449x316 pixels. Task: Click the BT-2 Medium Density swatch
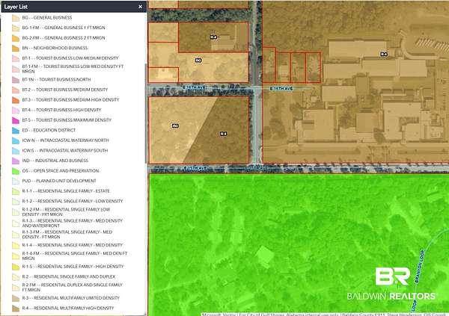pos(16,90)
